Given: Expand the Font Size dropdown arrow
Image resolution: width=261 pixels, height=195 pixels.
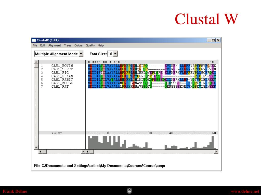Looking at the screenshot, I should [115, 54].
